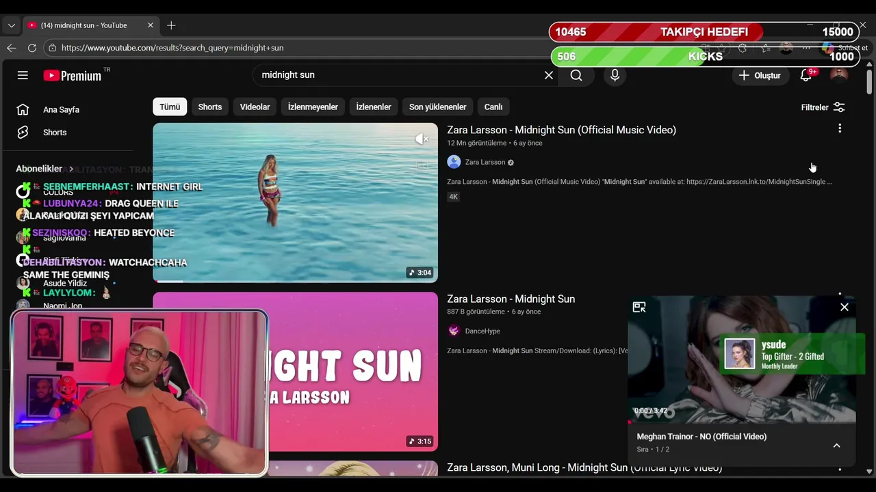Open the tab search dropdown
Screen dimensions: 876x492
[x=11, y=25]
